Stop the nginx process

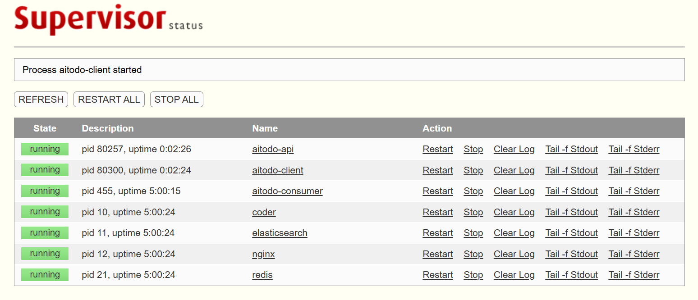[x=473, y=254]
